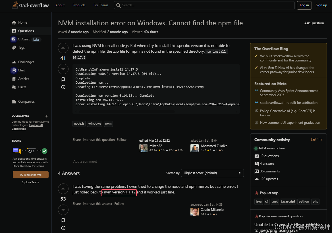Open the About link in the top bar

(60, 5)
